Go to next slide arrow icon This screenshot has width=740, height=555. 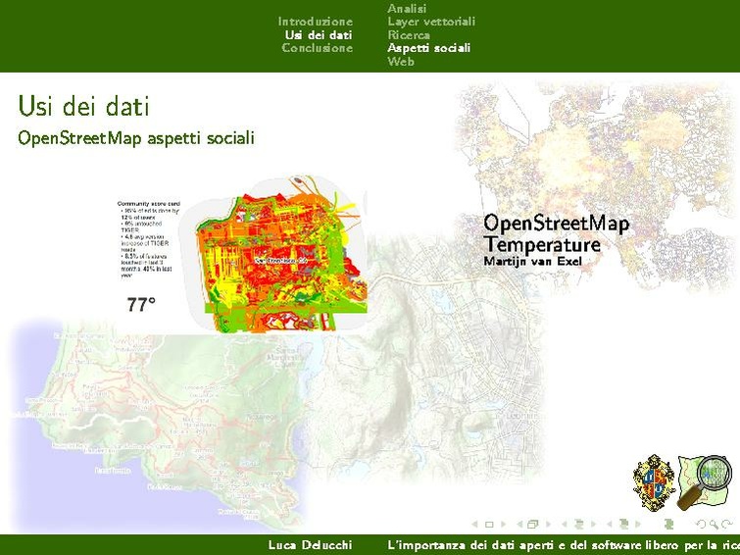coord(503,524)
